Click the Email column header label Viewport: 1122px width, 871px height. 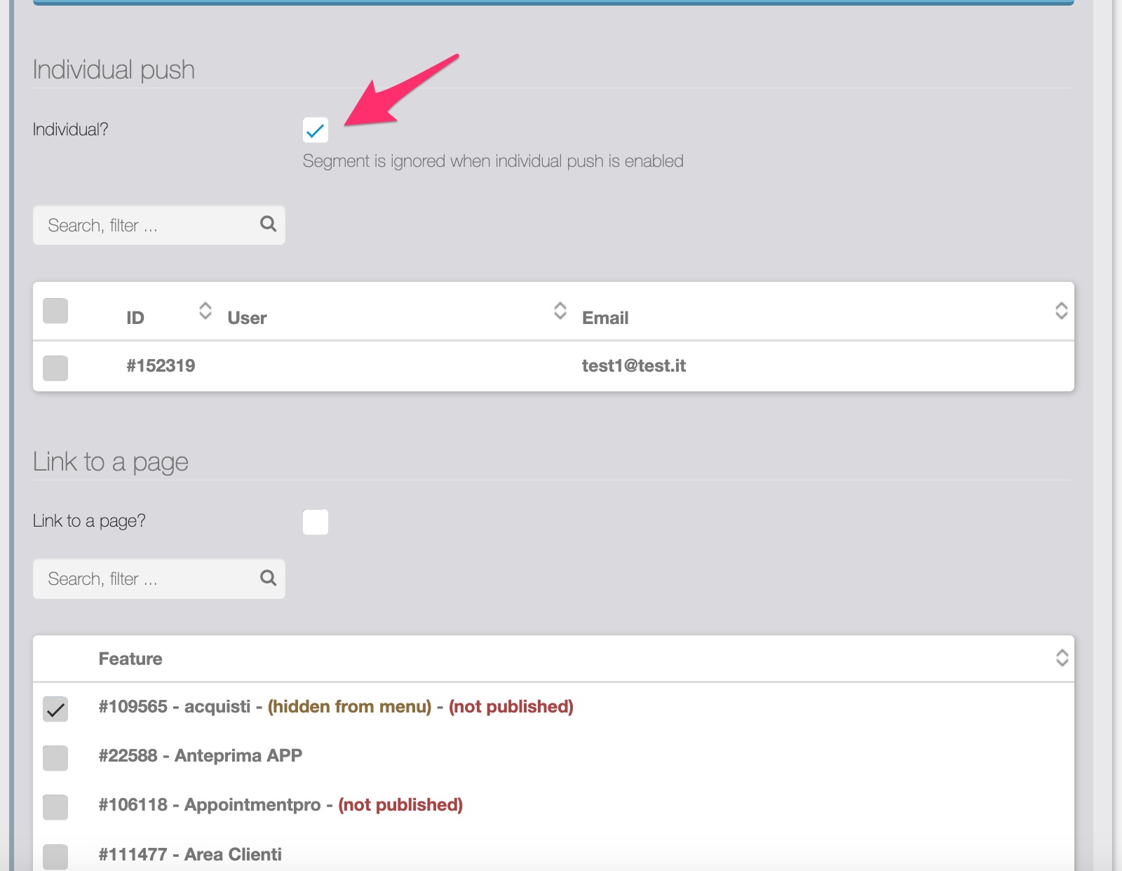(x=604, y=318)
